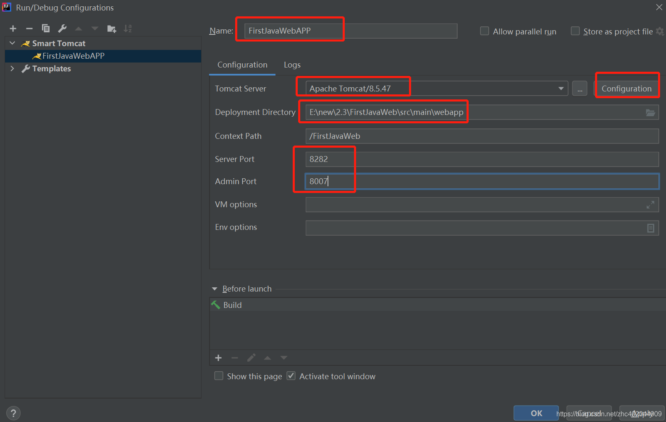This screenshot has width=666, height=422.
Task: Expand the VM options editor
Action: [650, 205]
